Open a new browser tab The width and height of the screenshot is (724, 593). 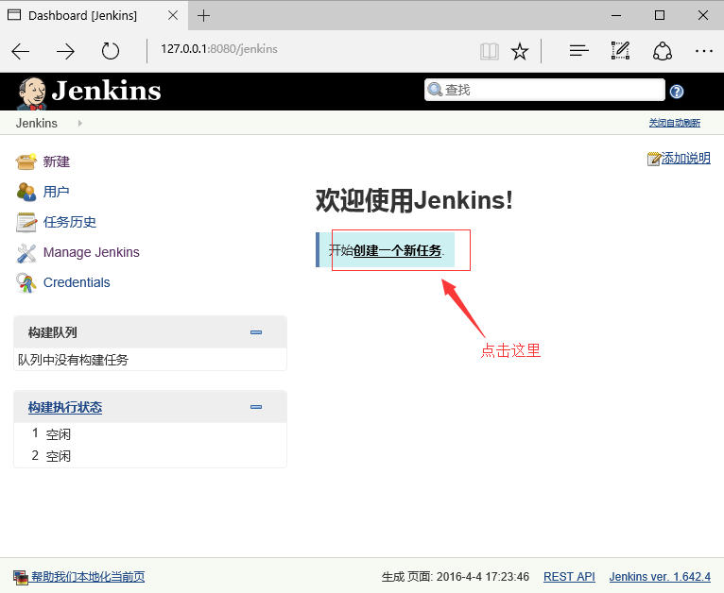tap(203, 16)
